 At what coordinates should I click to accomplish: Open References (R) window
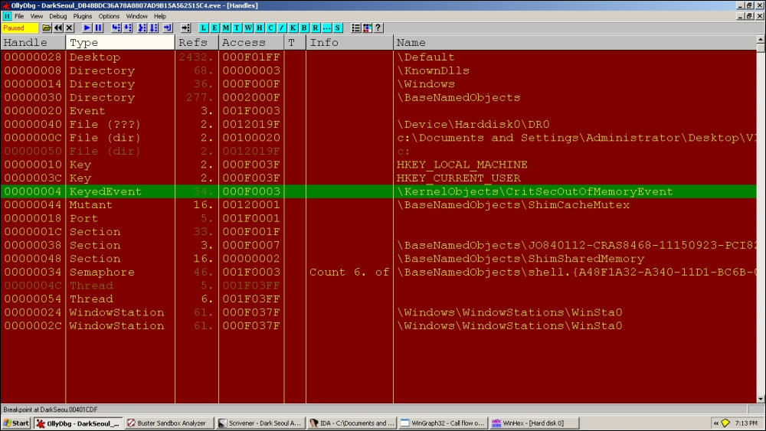click(316, 28)
